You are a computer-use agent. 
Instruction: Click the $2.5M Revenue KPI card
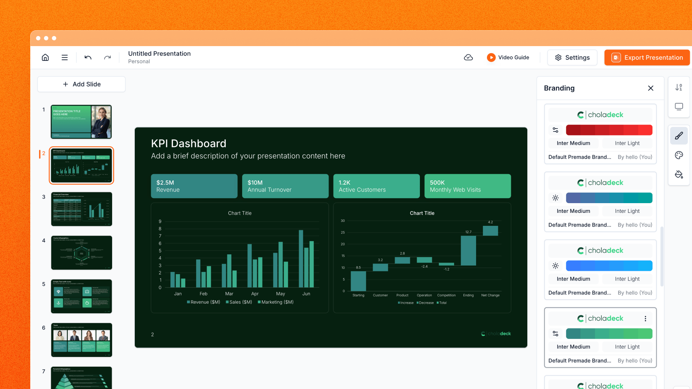194,186
